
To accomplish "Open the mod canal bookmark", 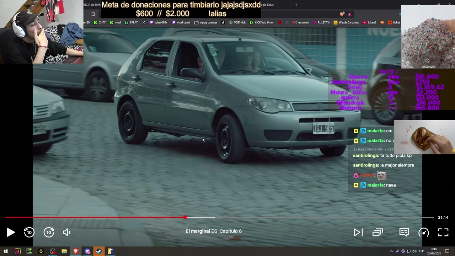I will click(181, 22).
